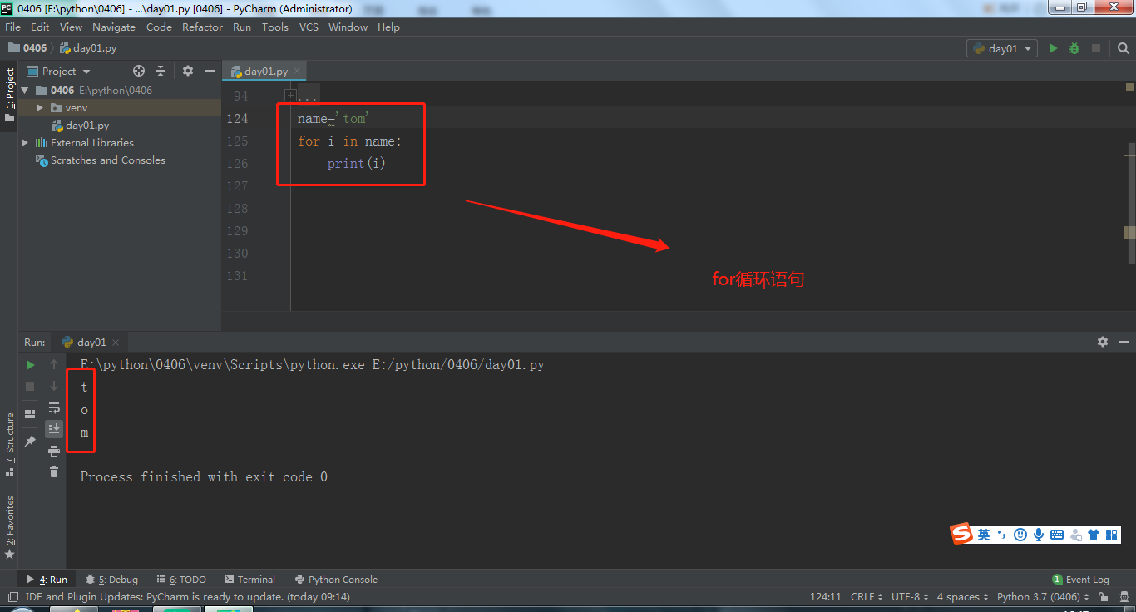Collapse the 0406 project root node
Viewport: 1136px width, 612px height.
tap(25, 90)
